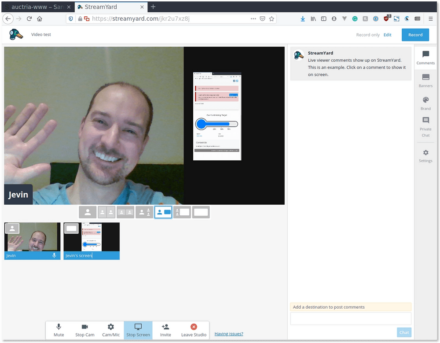
Task: Open the Having issues? link
Action: tap(229, 334)
